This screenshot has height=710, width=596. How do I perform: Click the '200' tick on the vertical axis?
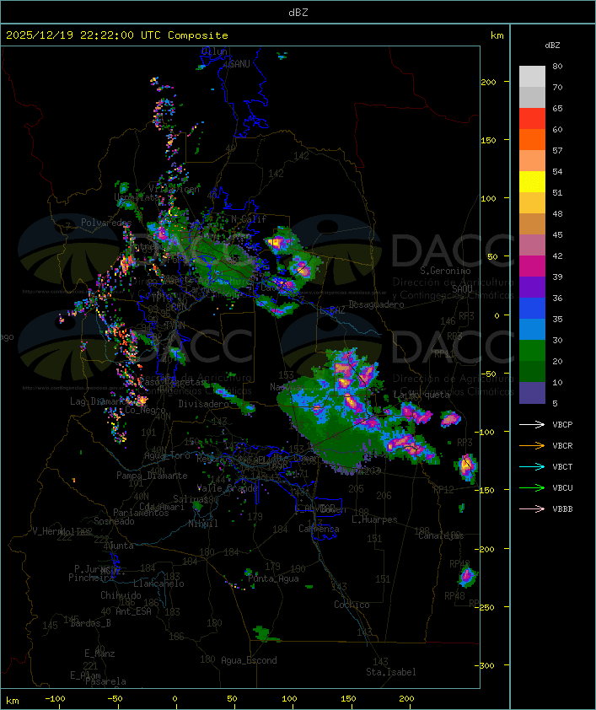click(488, 82)
